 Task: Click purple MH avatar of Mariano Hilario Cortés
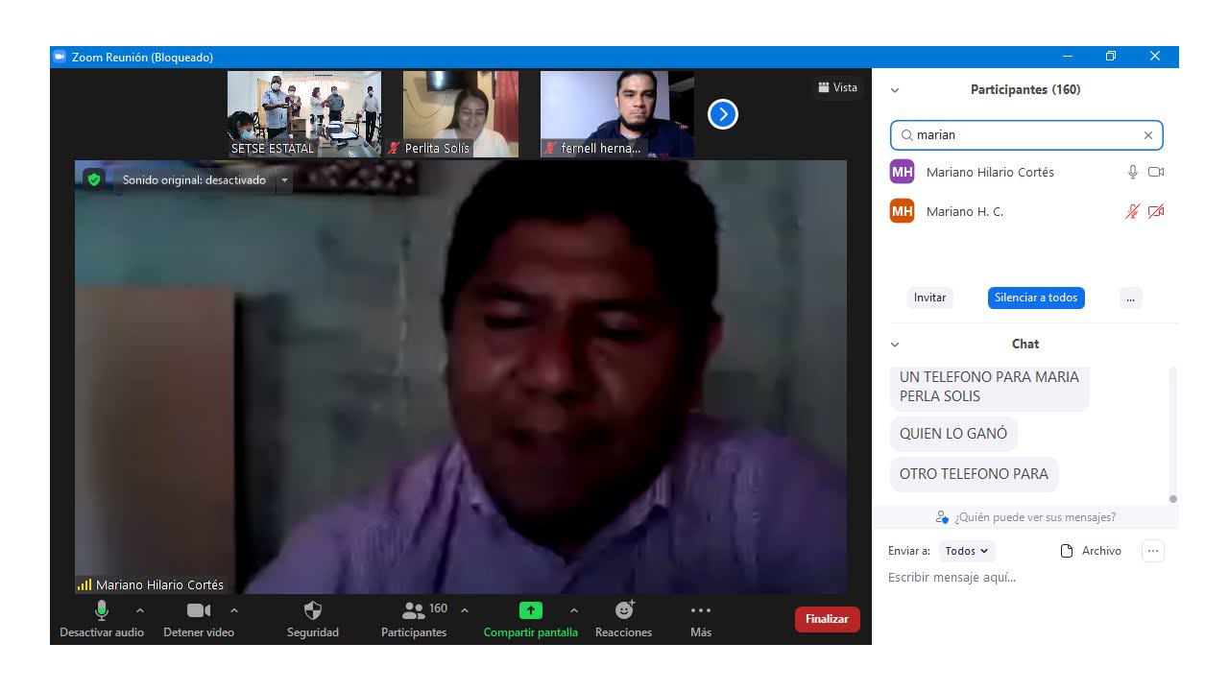click(x=902, y=172)
